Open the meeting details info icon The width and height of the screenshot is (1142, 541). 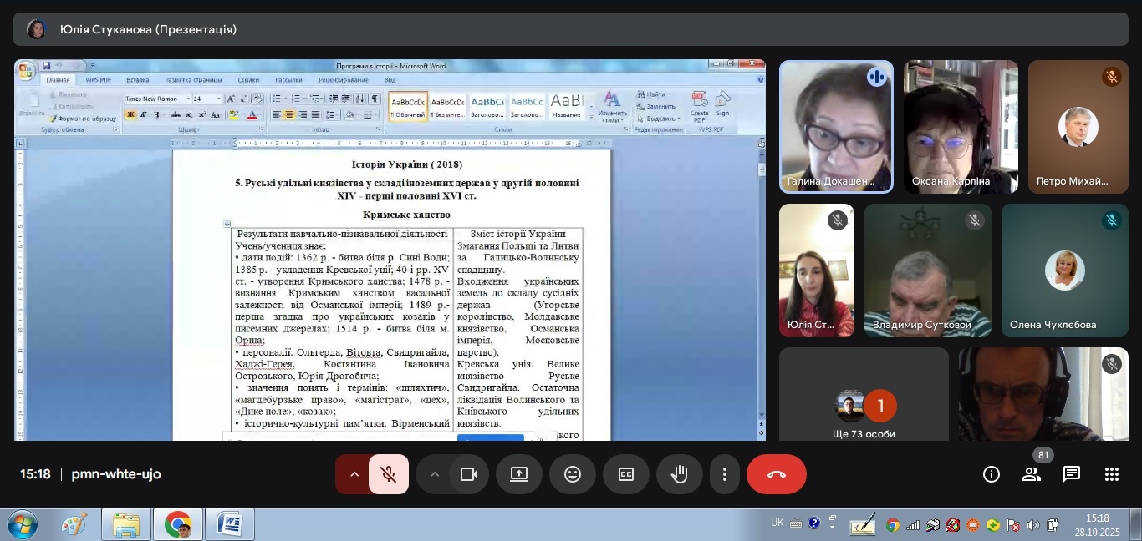pos(992,474)
